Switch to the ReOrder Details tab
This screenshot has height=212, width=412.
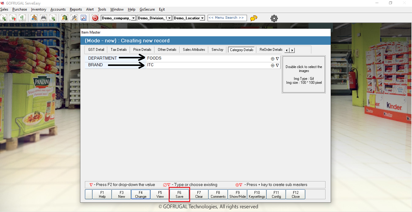click(271, 50)
